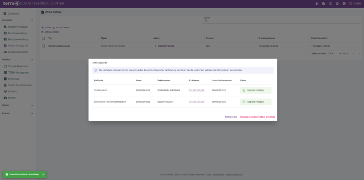Click Mögliche Migrationen starten button
This screenshot has width=364, height=180.
coord(258,117)
